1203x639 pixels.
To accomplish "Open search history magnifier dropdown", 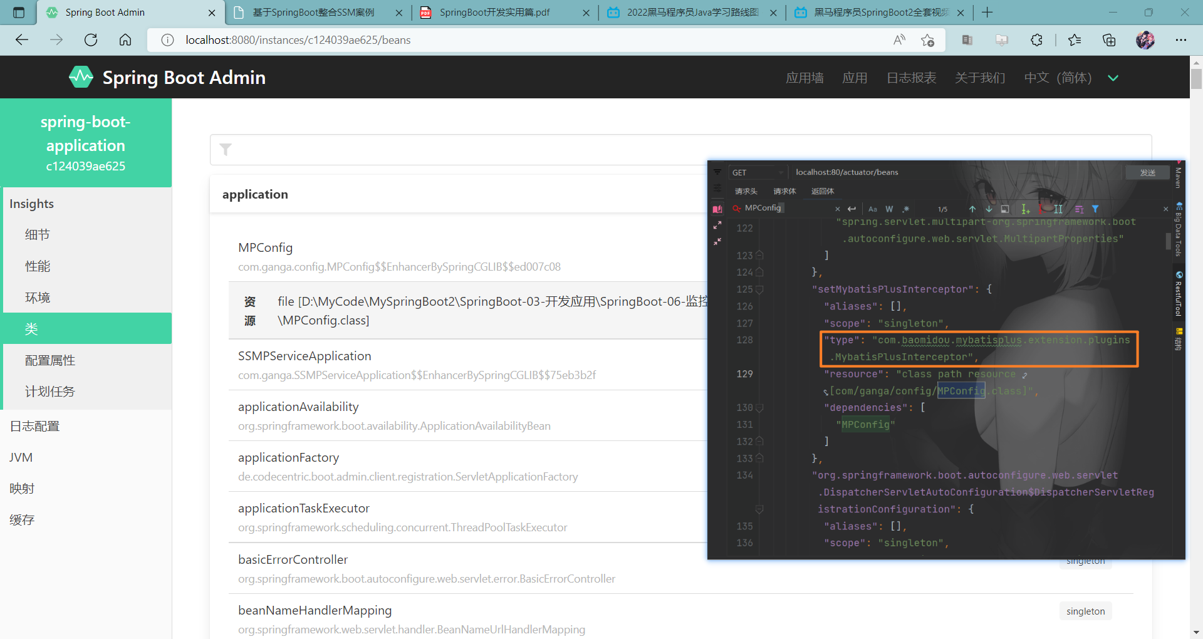I will coord(737,209).
